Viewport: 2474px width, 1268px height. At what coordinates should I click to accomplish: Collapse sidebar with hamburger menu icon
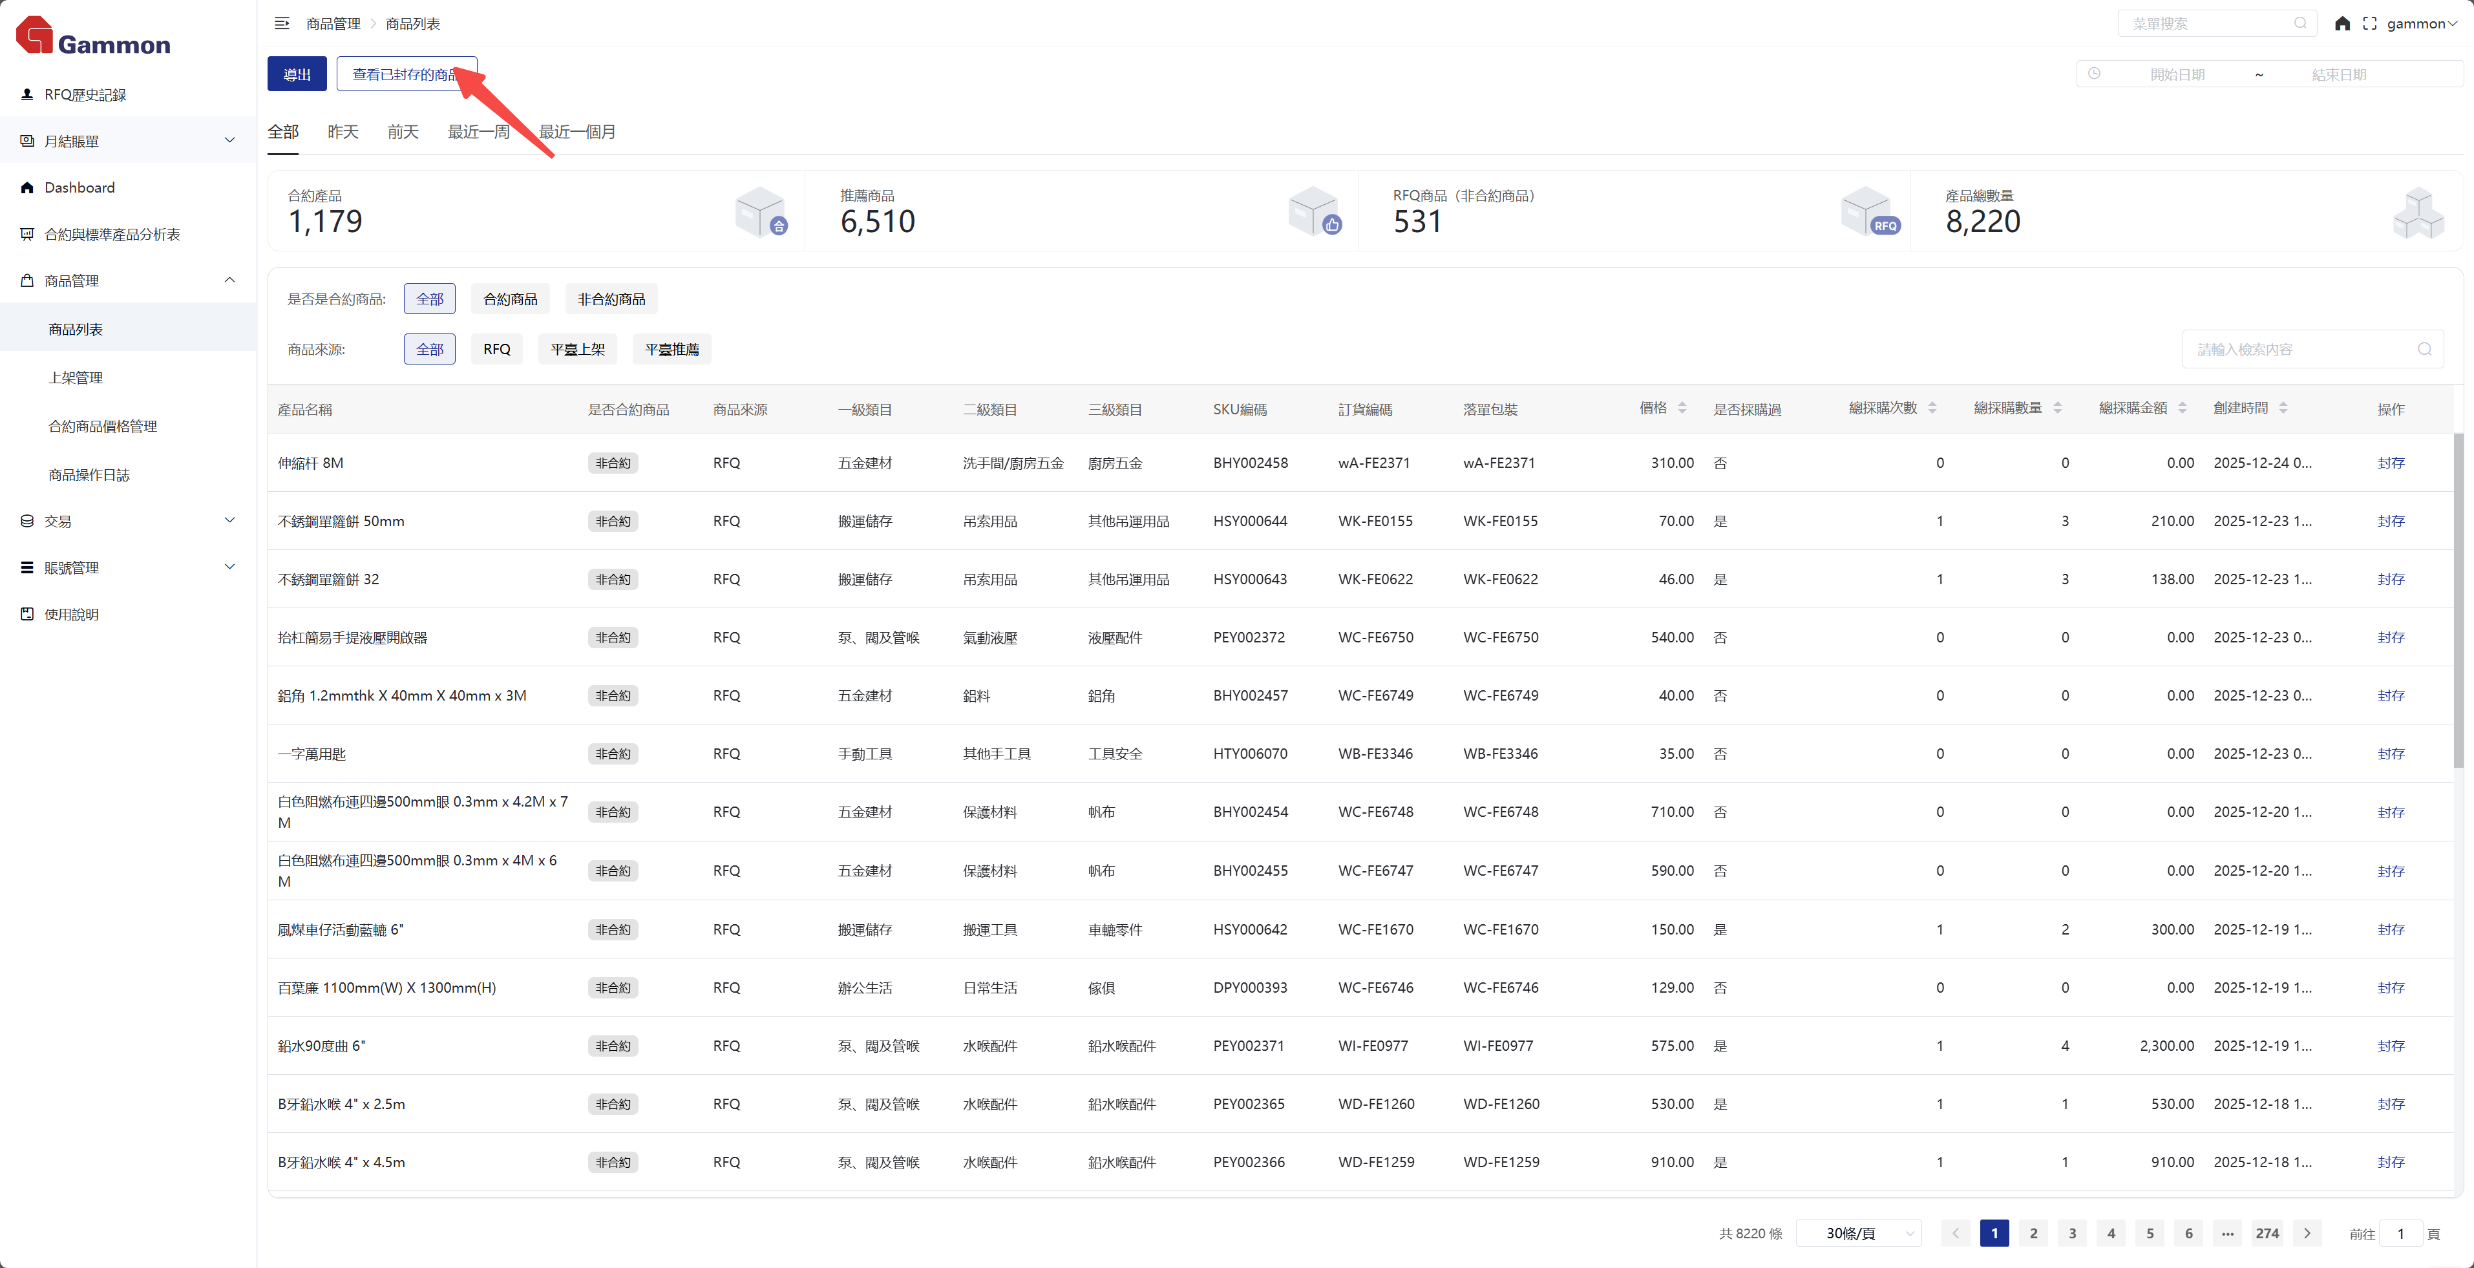[x=281, y=23]
